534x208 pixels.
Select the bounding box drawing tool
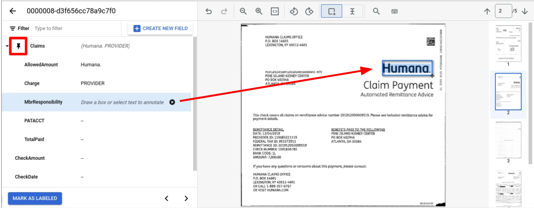pyautogui.click(x=331, y=11)
